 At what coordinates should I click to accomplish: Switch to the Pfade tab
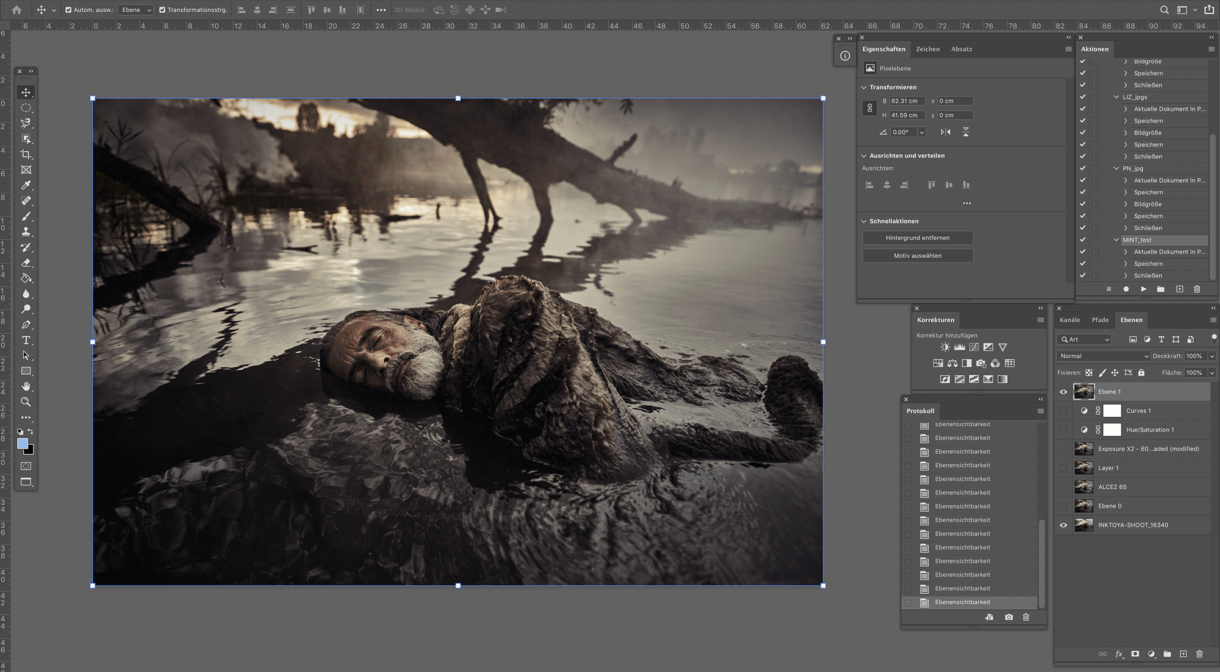coord(1100,320)
